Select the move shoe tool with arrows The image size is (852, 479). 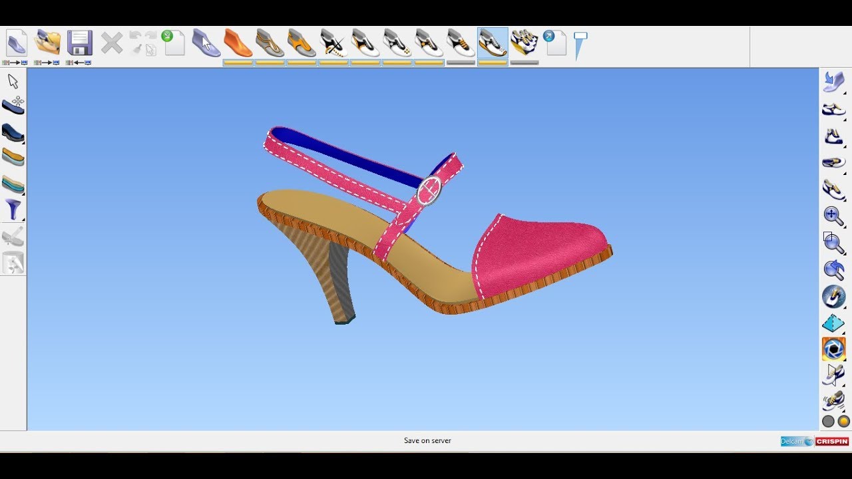[13, 105]
